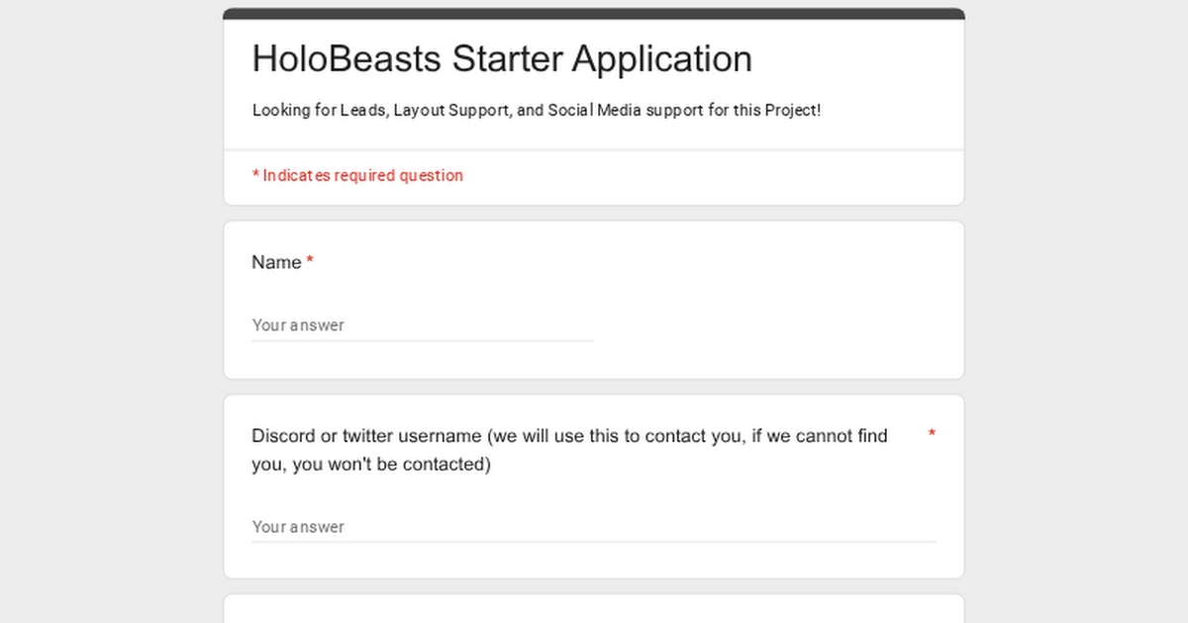The image size is (1188, 623).
Task: Click "Layout Support" in the form description
Action: (452, 111)
